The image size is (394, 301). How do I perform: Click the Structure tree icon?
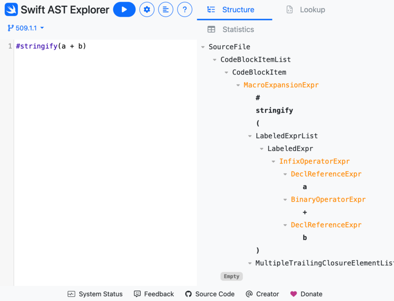211,10
